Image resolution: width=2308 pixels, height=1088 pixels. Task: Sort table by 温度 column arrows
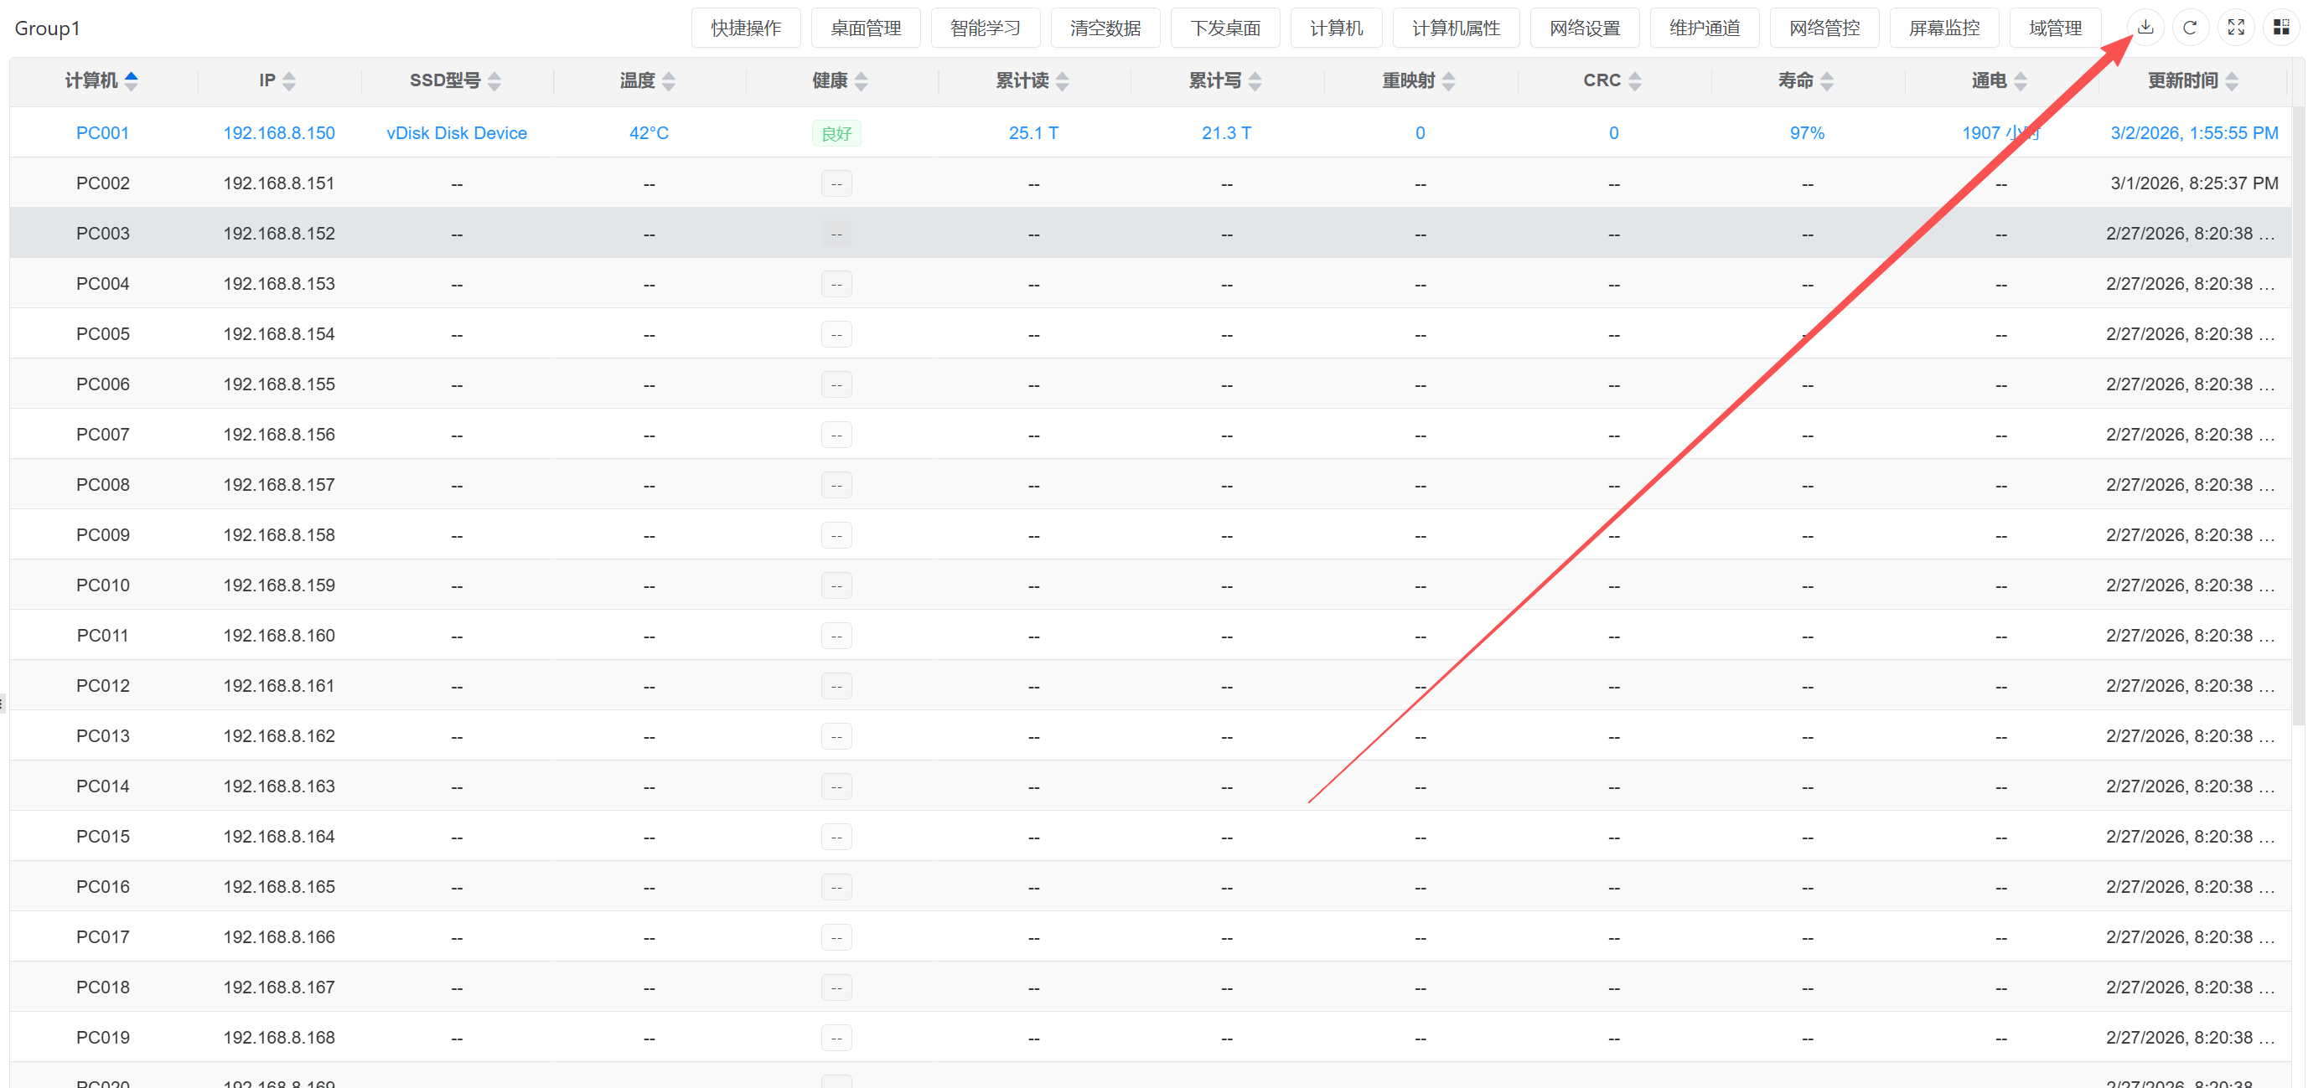(x=669, y=81)
